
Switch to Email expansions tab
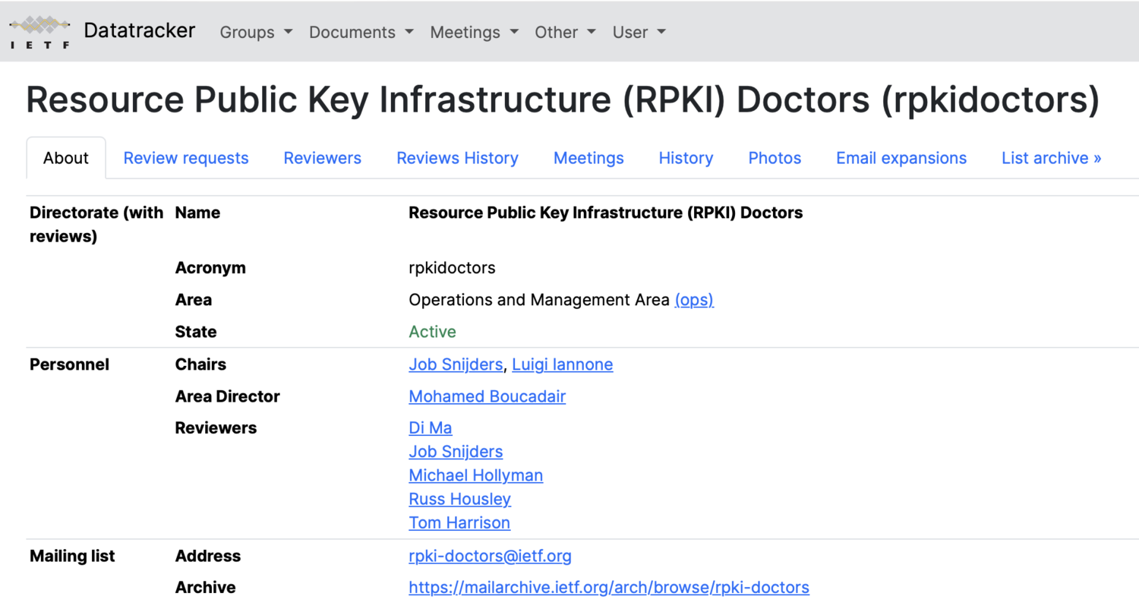(901, 158)
